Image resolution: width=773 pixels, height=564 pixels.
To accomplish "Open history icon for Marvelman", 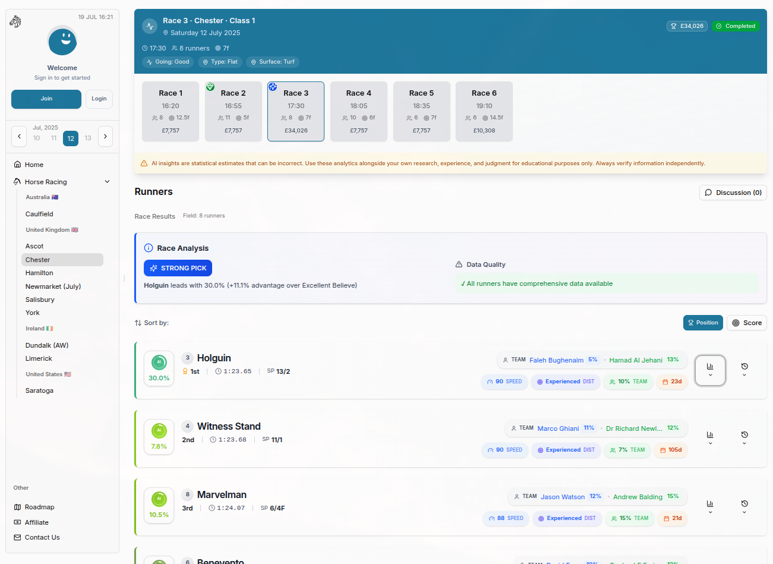I will tap(744, 507).
